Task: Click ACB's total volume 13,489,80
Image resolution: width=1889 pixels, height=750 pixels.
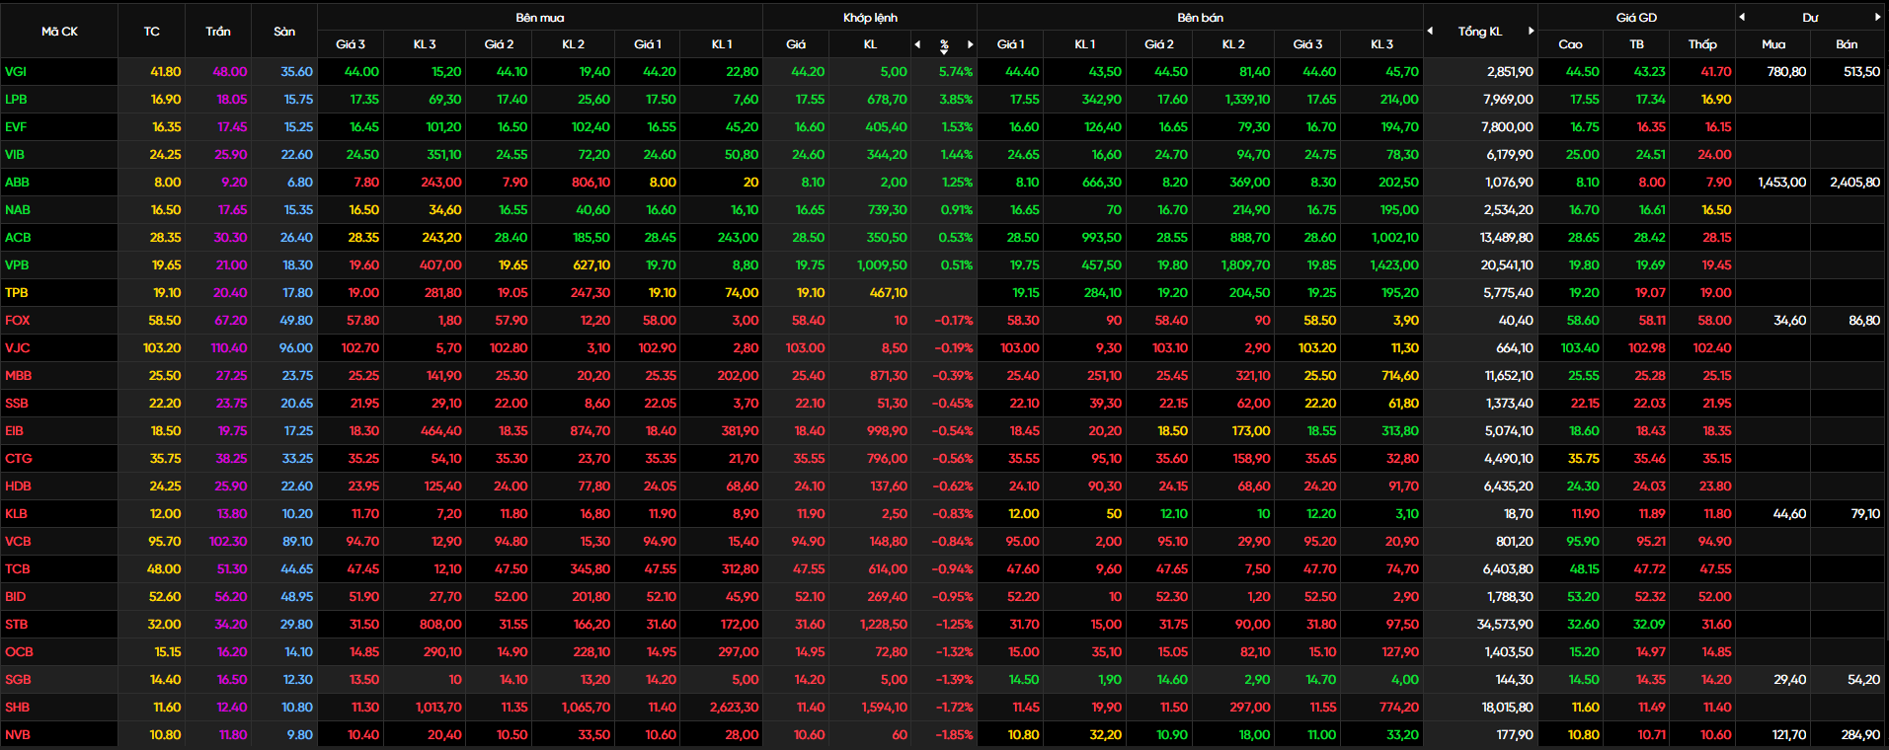Action: point(1507,238)
